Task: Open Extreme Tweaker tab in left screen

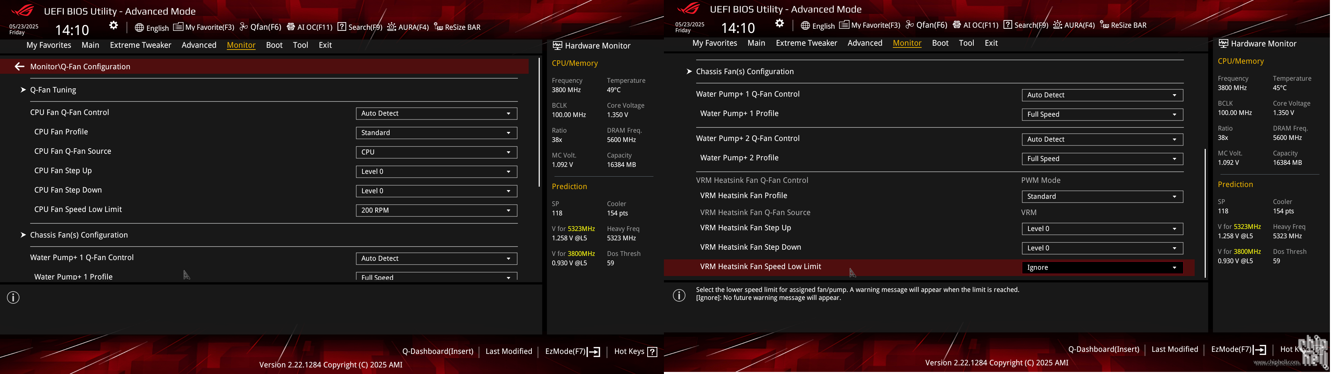Action: point(140,45)
